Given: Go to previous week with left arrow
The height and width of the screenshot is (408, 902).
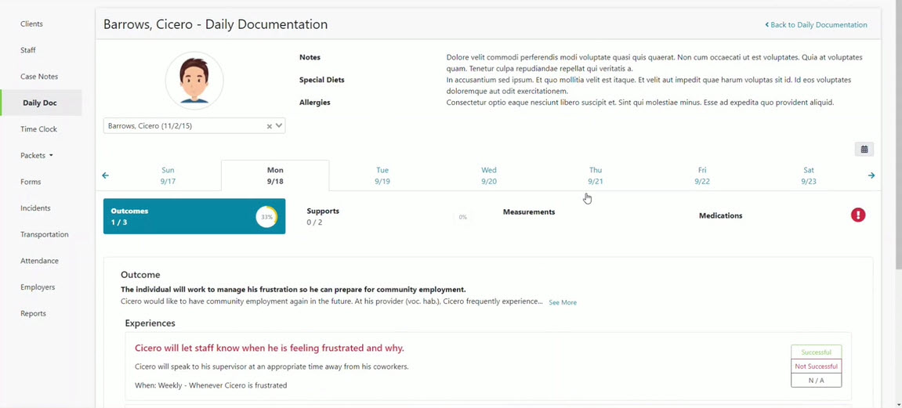Looking at the screenshot, I should point(106,175).
